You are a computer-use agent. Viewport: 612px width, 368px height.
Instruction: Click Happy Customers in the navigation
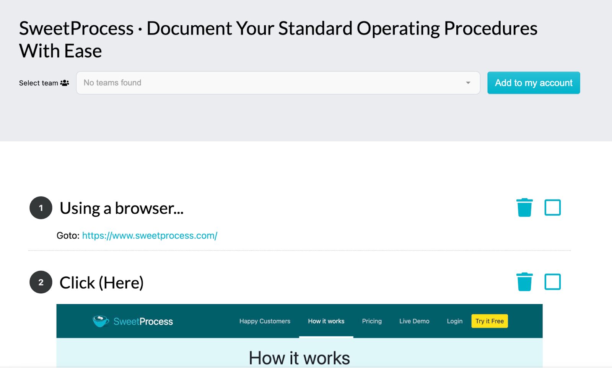[265, 321]
